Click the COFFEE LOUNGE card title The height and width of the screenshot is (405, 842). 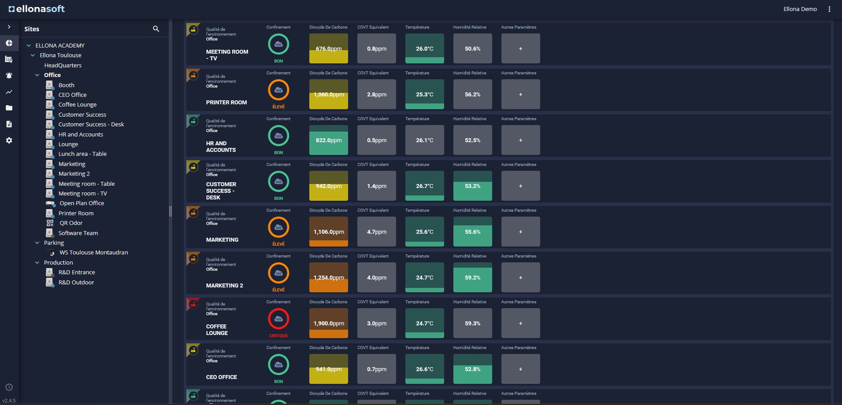tap(217, 330)
